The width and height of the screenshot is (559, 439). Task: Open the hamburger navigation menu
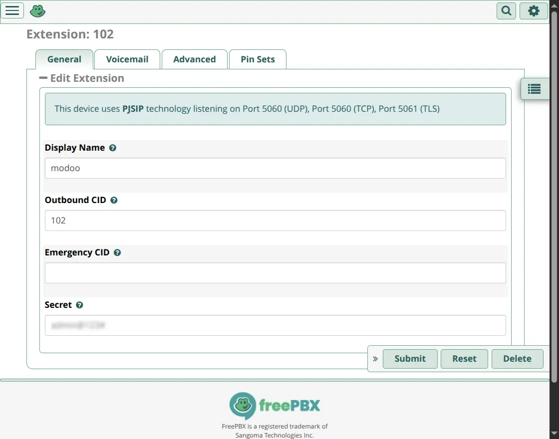(x=12, y=10)
